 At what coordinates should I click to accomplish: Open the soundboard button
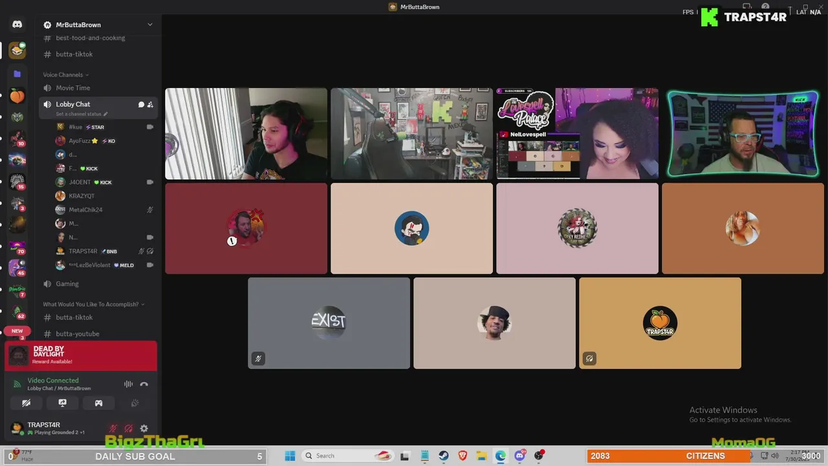135,403
